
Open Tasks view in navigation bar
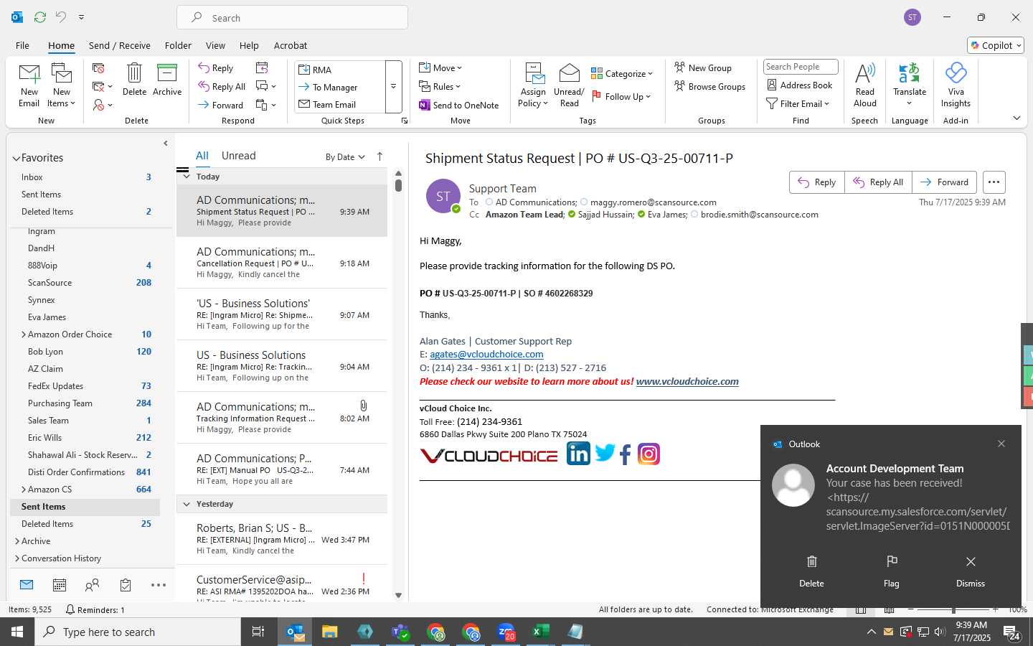click(126, 586)
